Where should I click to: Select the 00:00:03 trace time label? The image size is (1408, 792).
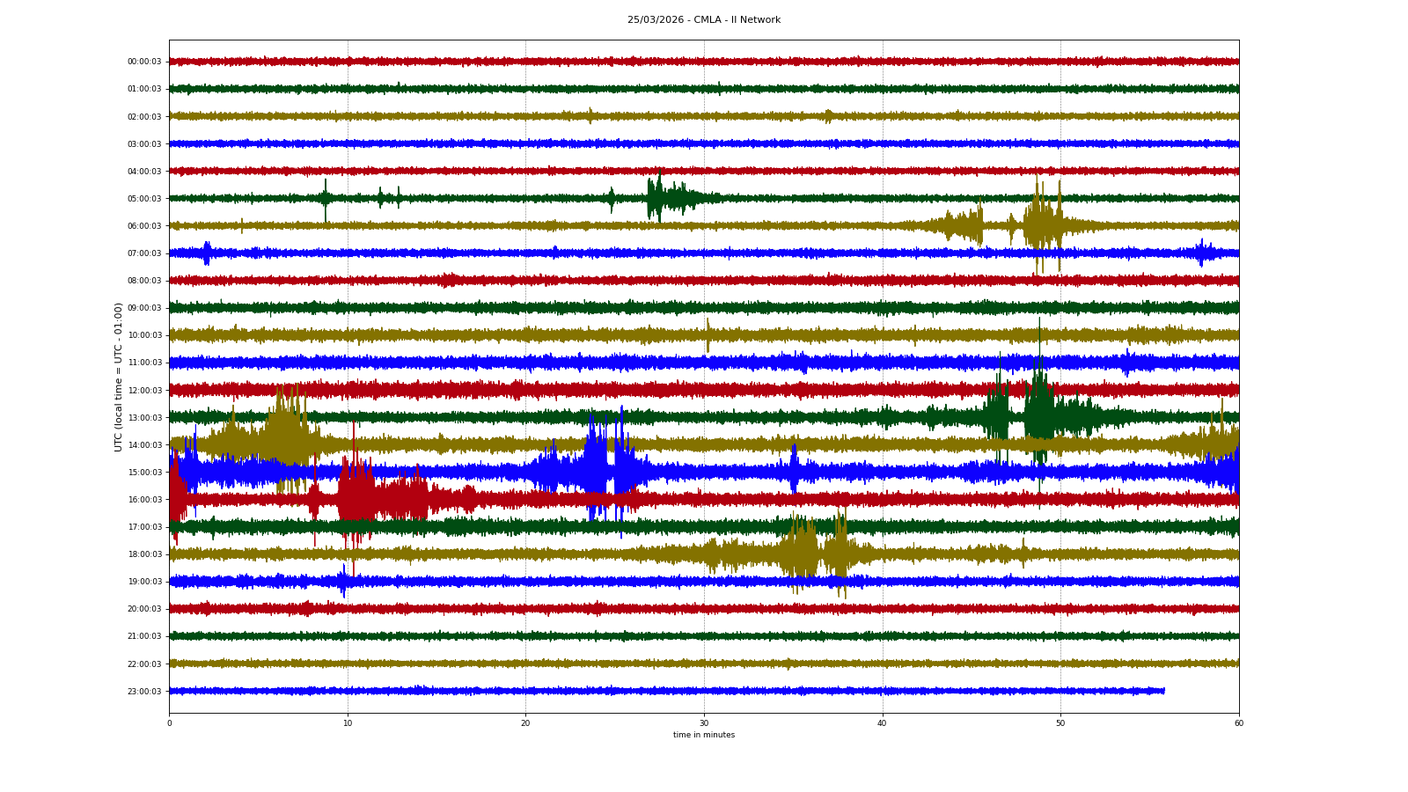coord(144,62)
